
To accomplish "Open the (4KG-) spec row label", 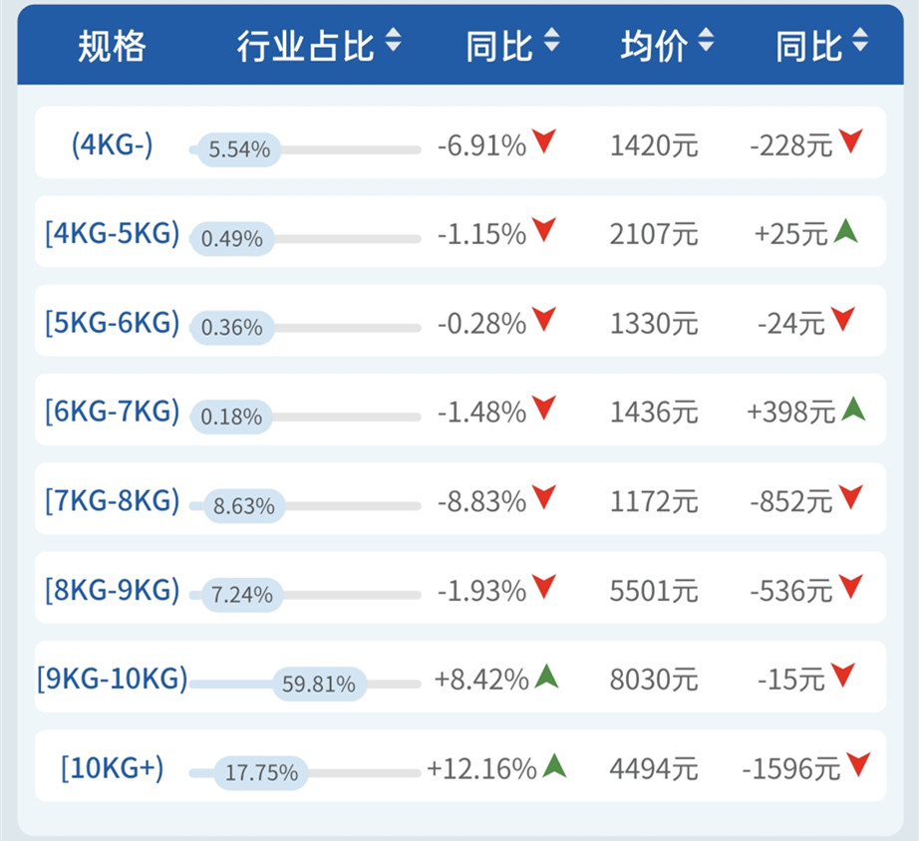I will (x=112, y=144).
